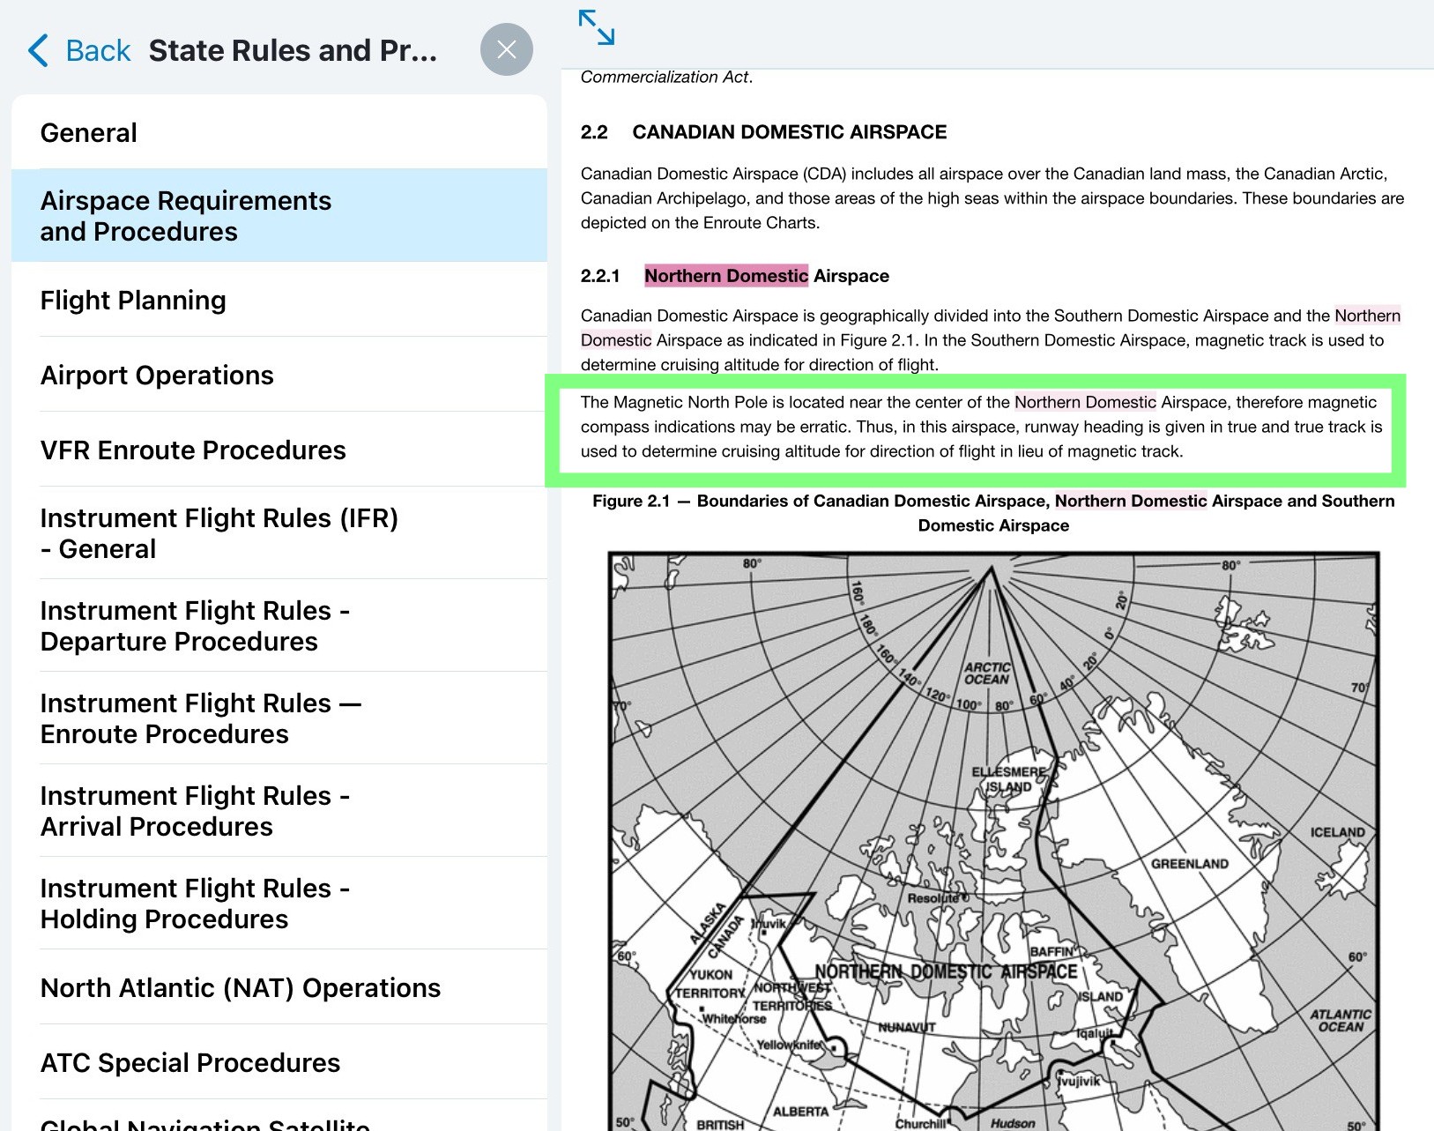Tap the Back text link
The width and height of the screenshot is (1434, 1131).
pos(98,51)
